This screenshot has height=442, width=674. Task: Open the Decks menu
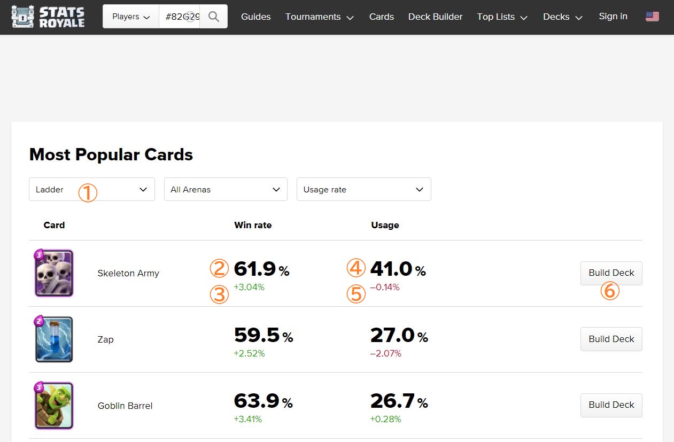click(562, 17)
